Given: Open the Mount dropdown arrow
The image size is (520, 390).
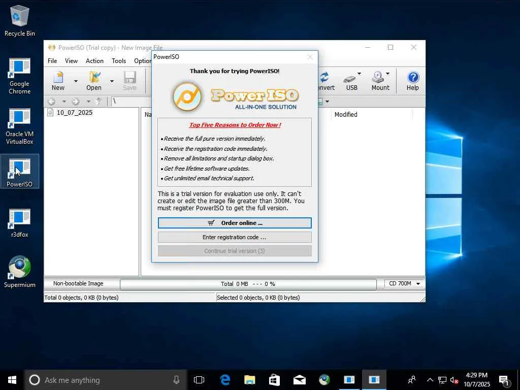Looking at the screenshot, I should pyautogui.click(x=387, y=74).
